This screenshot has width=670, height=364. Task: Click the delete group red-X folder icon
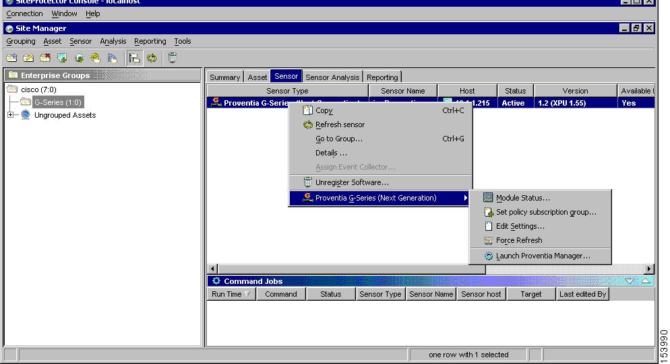(x=45, y=58)
